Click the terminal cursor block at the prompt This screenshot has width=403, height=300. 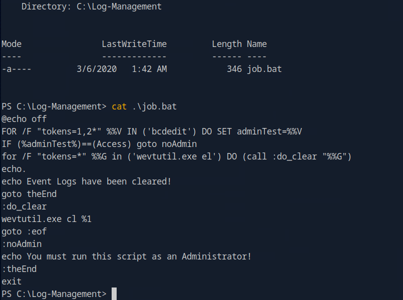pyautogui.click(x=114, y=294)
